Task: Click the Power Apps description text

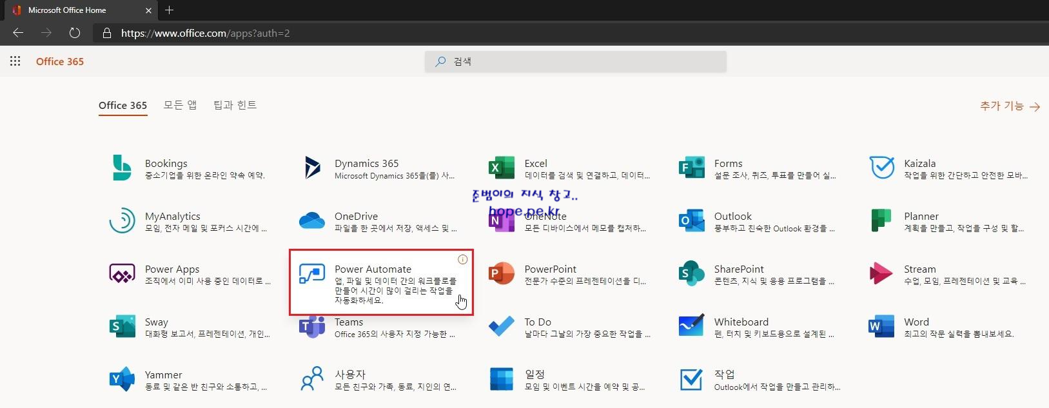Action: (208, 281)
